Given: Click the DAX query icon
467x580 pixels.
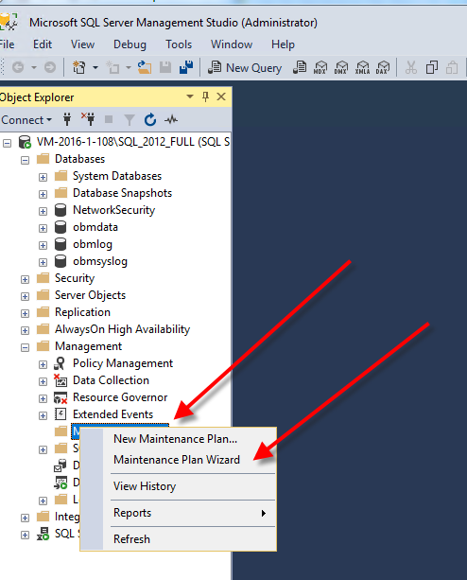Looking at the screenshot, I should coord(383,68).
